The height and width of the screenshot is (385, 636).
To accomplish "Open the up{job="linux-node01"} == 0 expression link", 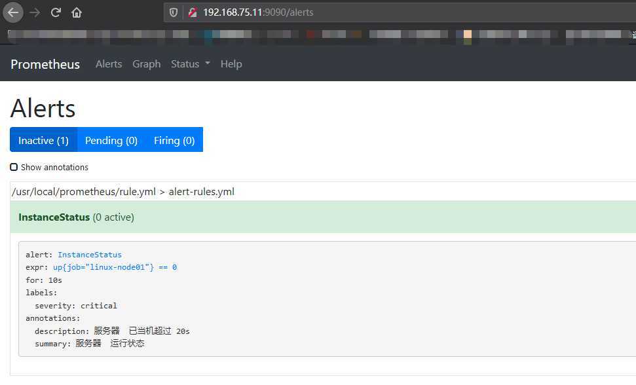I will click(115, 267).
